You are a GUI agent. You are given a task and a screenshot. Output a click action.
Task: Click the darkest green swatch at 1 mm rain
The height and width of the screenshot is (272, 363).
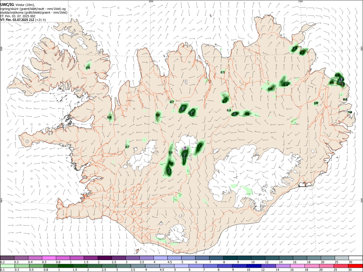pos(66,266)
